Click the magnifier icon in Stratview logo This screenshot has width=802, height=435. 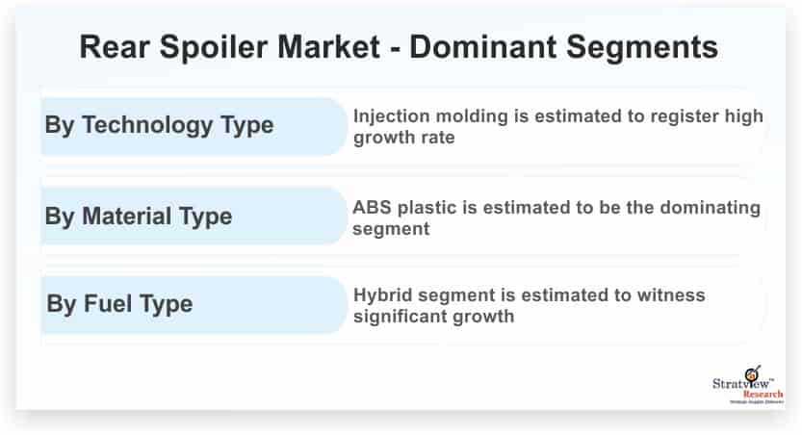click(752, 373)
